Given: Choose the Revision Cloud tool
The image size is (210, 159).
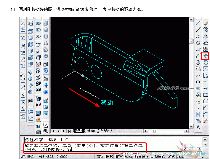Looking at the screenshot, I should click(x=198, y=69).
